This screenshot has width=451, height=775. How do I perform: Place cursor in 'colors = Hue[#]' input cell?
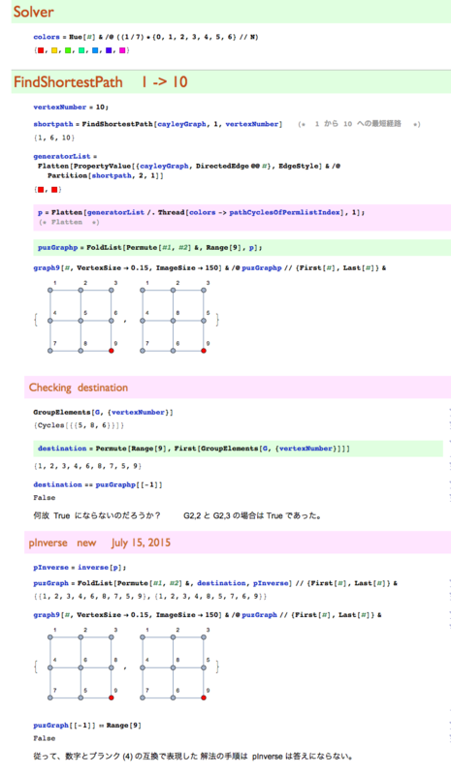tap(145, 37)
